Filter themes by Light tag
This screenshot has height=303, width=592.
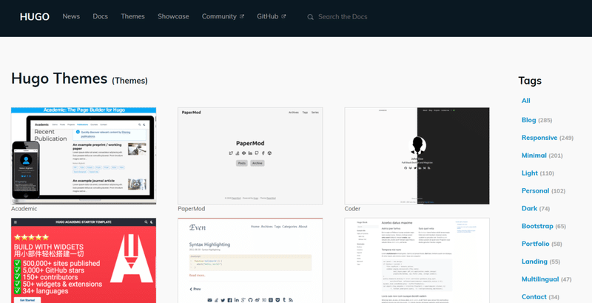529,173
